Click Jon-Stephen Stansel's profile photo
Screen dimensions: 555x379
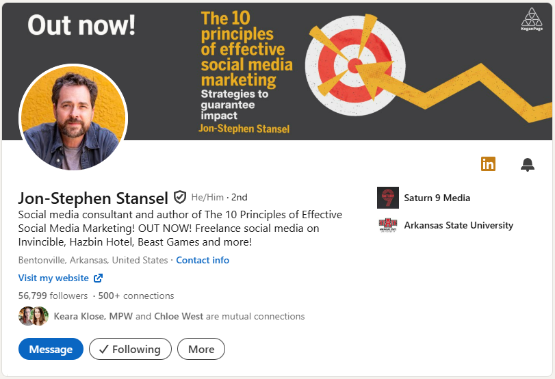coord(73,118)
